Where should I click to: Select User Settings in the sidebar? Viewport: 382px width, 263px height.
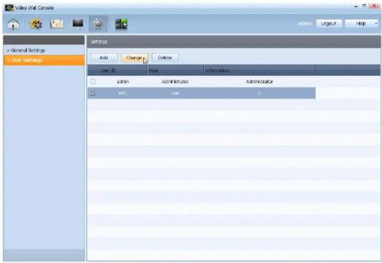[44, 60]
